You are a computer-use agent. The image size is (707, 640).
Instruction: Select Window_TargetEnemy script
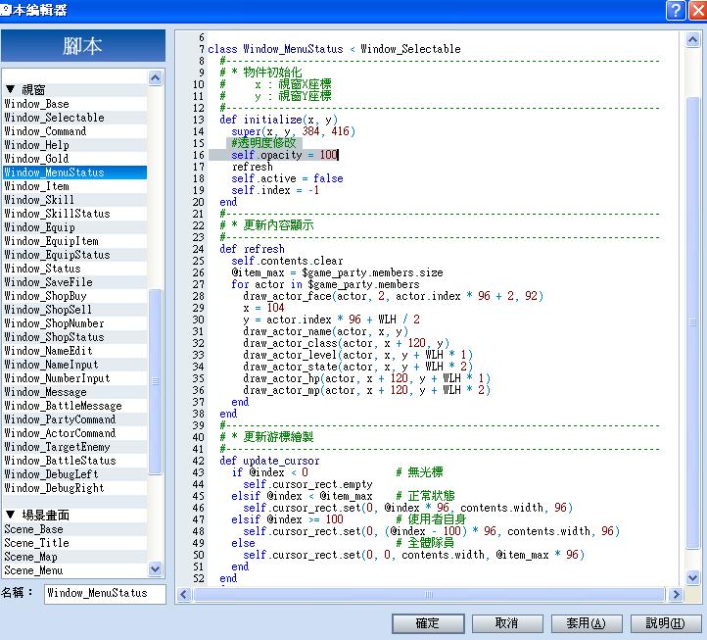tap(74, 447)
